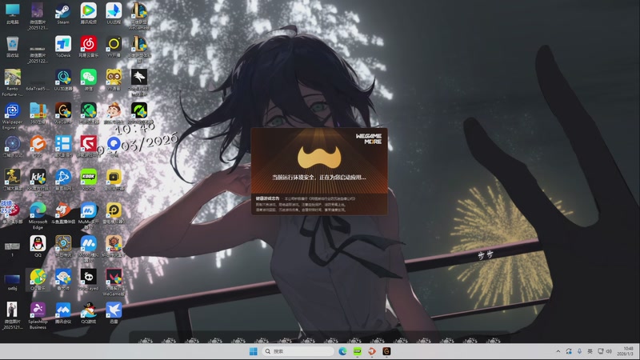Open the kk对战平台 desktop shortcut

point(38,182)
